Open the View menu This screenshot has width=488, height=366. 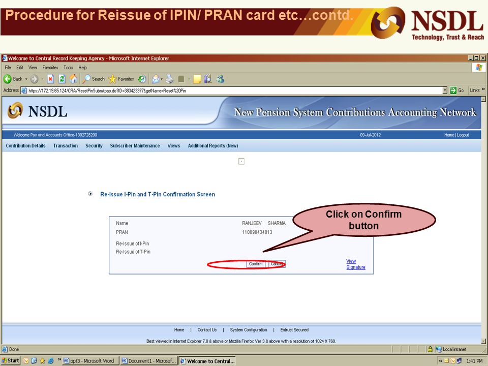(33, 68)
